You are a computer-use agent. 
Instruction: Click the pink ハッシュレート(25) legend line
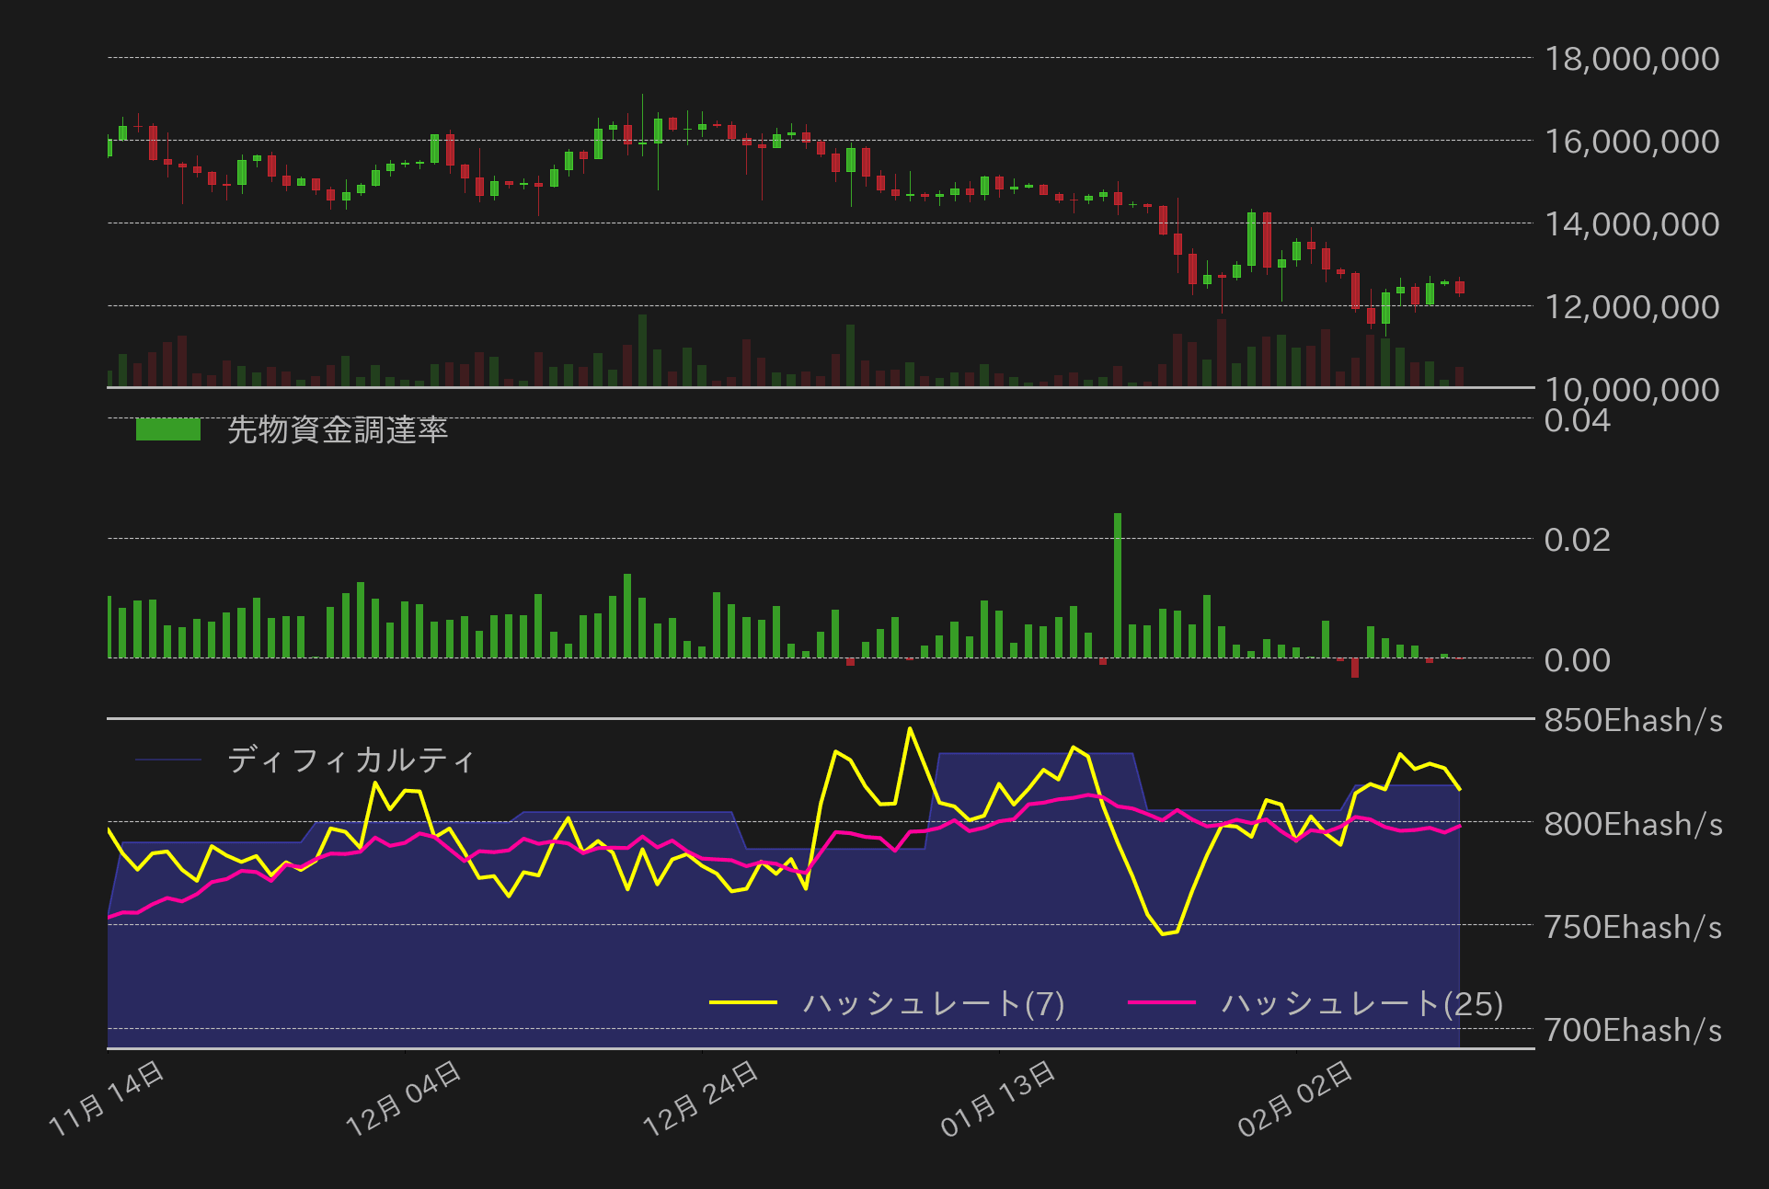pyautogui.click(x=1161, y=1002)
